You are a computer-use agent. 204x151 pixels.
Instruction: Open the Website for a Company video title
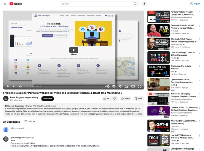click(184, 95)
